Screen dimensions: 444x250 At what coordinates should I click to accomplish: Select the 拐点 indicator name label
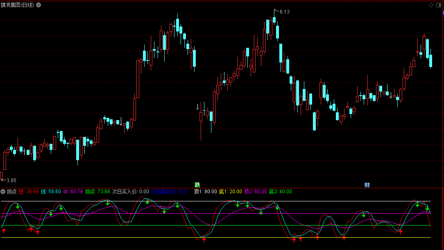(x=11, y=192)
